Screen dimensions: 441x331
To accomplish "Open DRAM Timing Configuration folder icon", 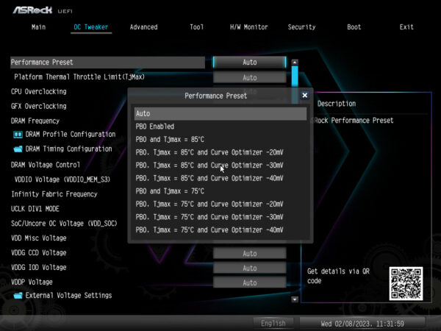I will (x=18, y=149).
